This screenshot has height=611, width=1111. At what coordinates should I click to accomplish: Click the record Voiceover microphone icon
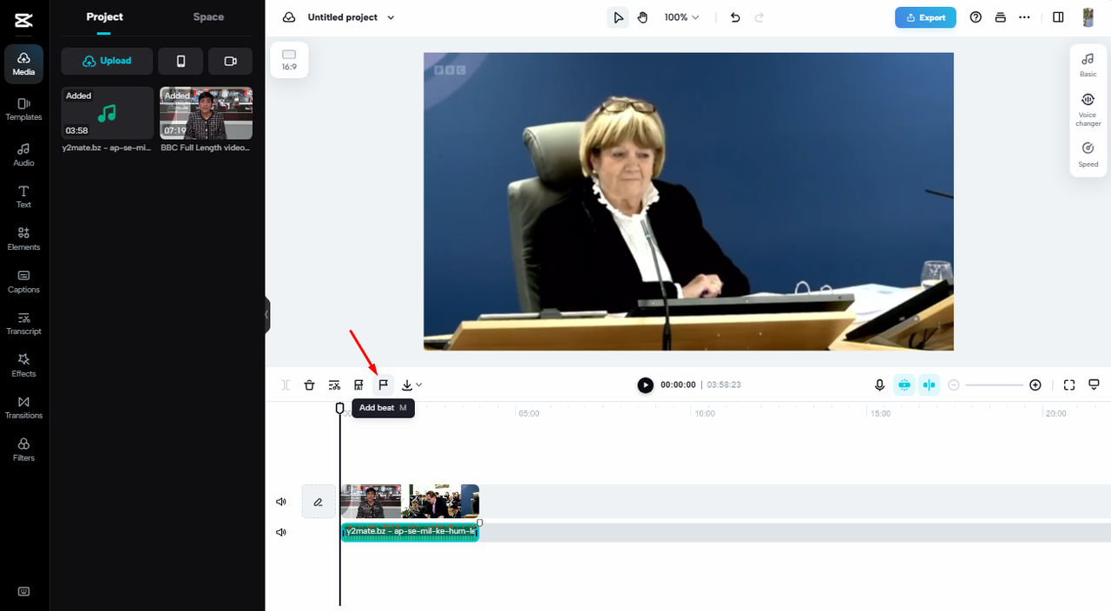click(879, 384)
